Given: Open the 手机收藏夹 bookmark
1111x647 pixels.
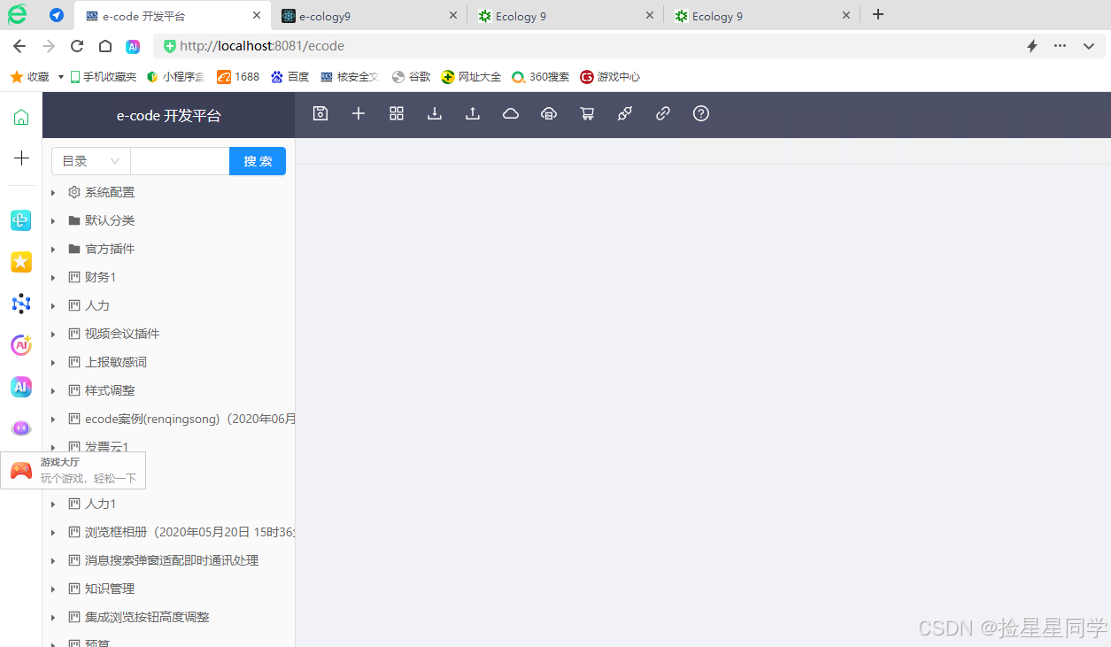Looking at the screenshot, I should (103, 77).
